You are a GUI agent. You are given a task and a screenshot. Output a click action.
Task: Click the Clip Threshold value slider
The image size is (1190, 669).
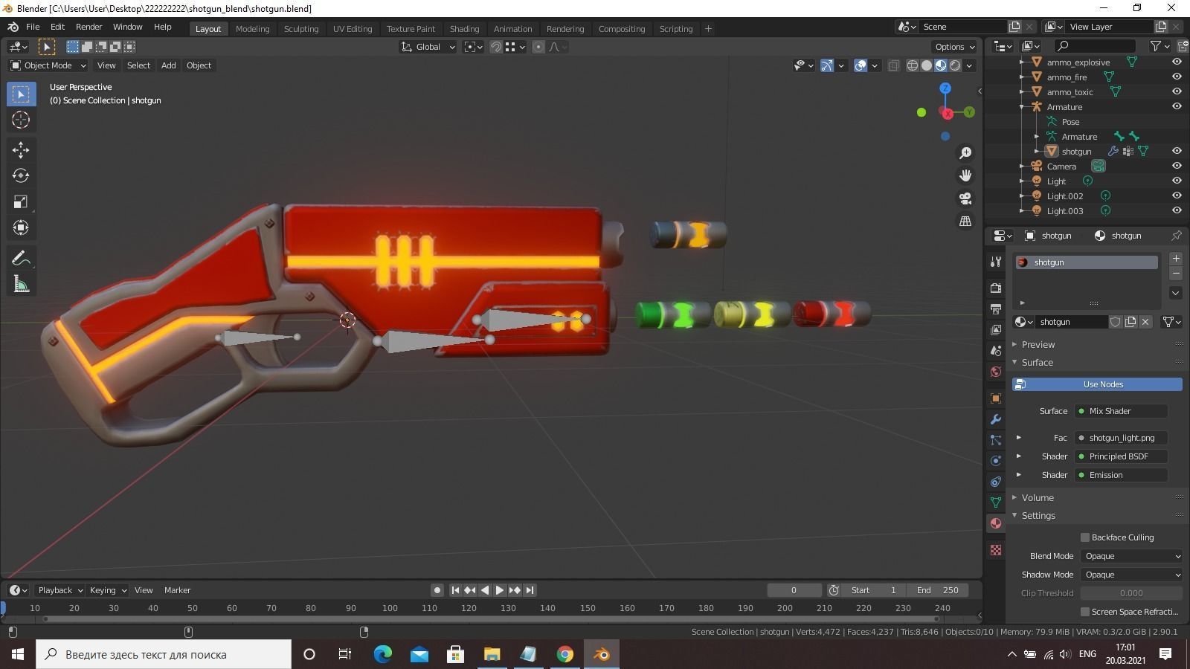[1131, 593]
